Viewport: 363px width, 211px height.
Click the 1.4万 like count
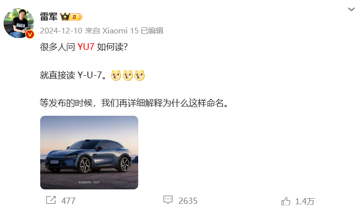tap(305, 202)
